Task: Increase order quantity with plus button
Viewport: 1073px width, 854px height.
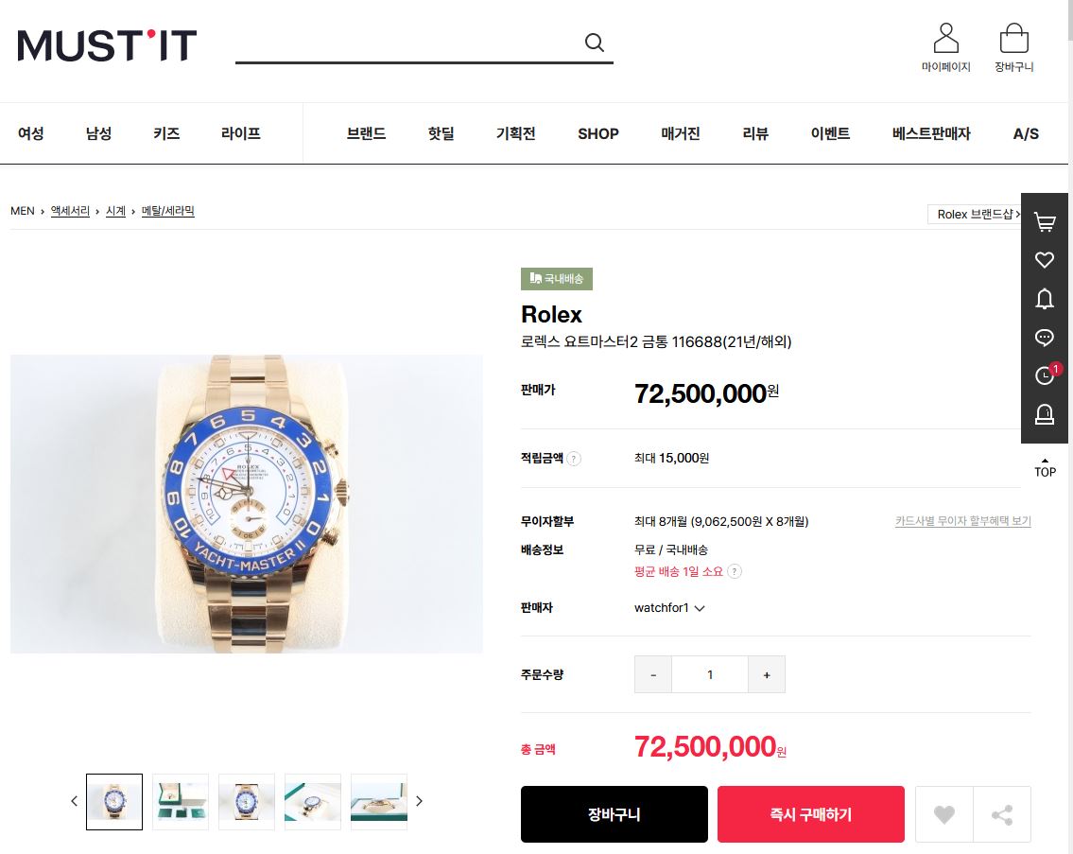Action: click(767, 674)
